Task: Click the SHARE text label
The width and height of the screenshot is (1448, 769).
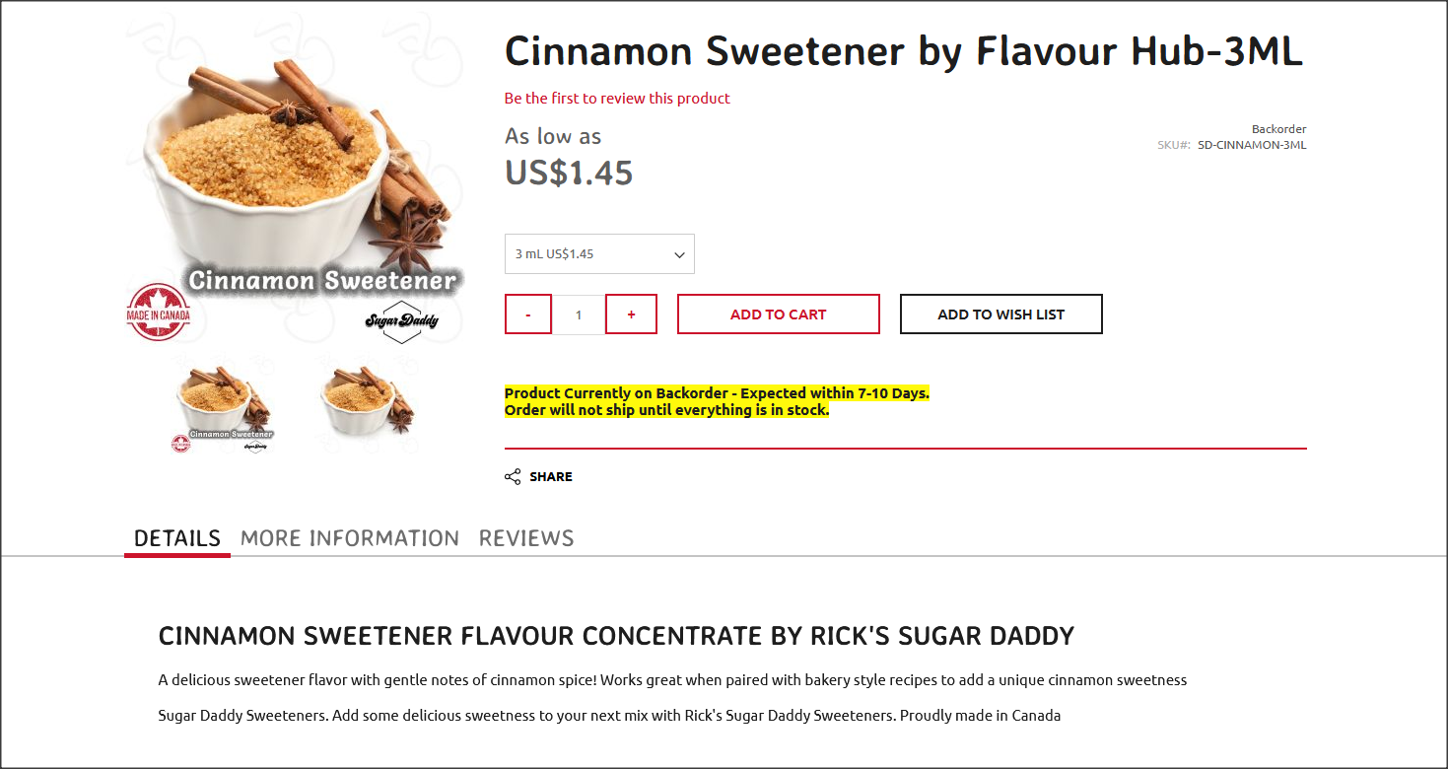Action: tap(551, 477)
